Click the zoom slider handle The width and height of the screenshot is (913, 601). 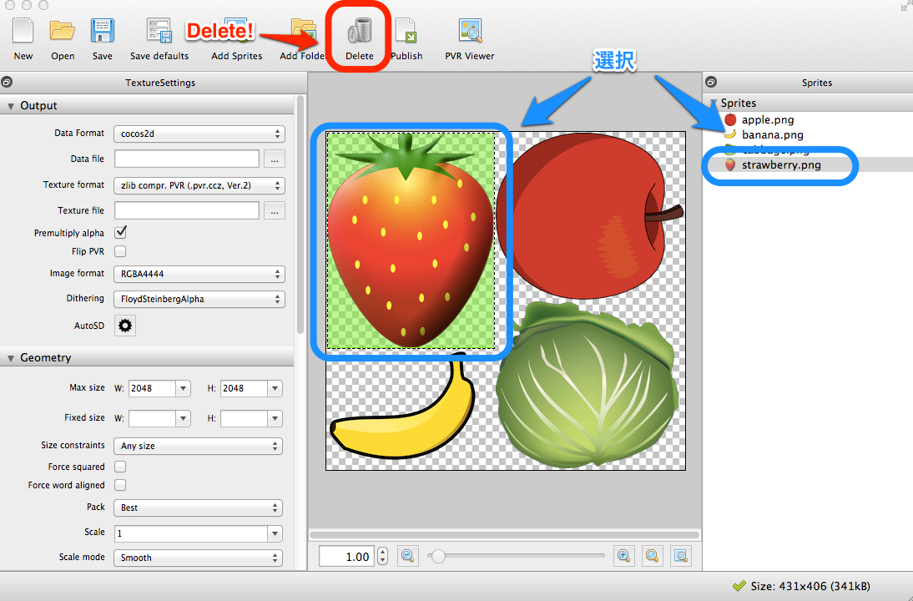(x=437, y=556)
